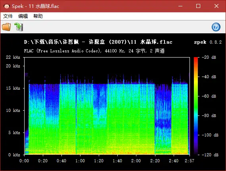Open the 帮助 menu
The height and width of the screenshot is (171, 226).
pyautogui.click(x=38, y=16)
